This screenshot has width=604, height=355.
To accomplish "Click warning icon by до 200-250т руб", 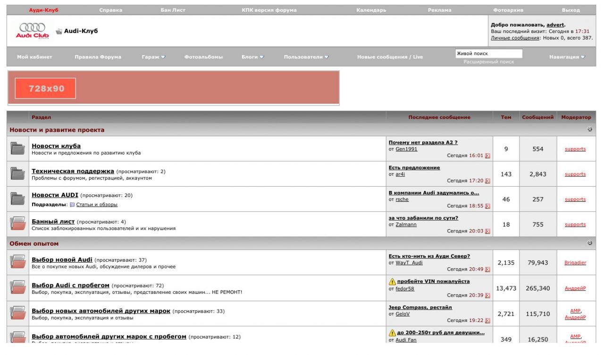I will (392, 332).
